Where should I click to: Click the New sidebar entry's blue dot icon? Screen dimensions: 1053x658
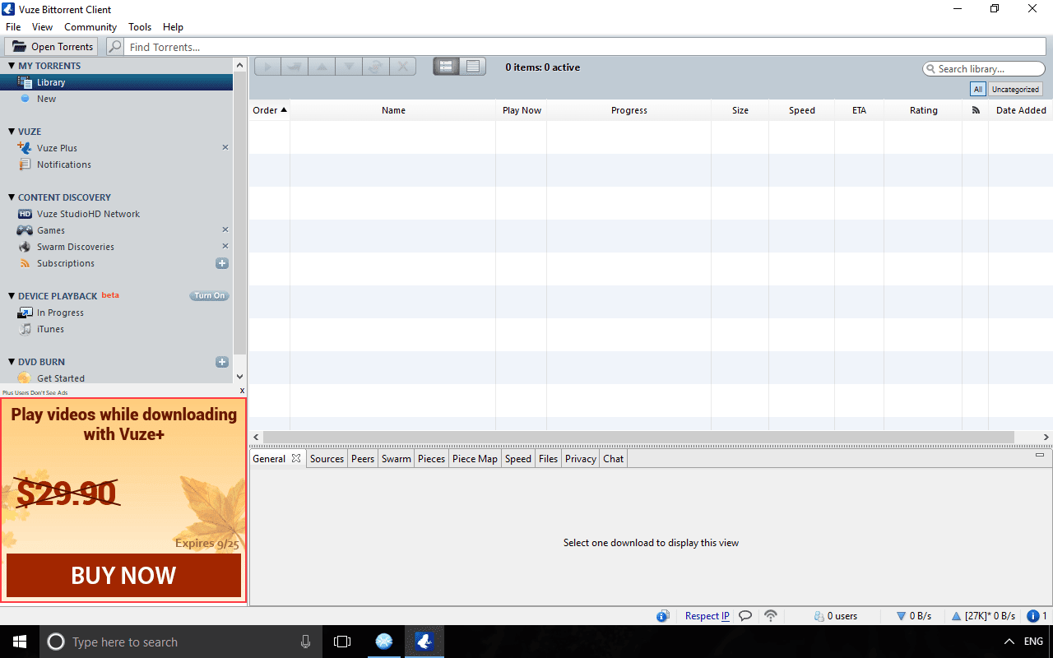[25, 99]
